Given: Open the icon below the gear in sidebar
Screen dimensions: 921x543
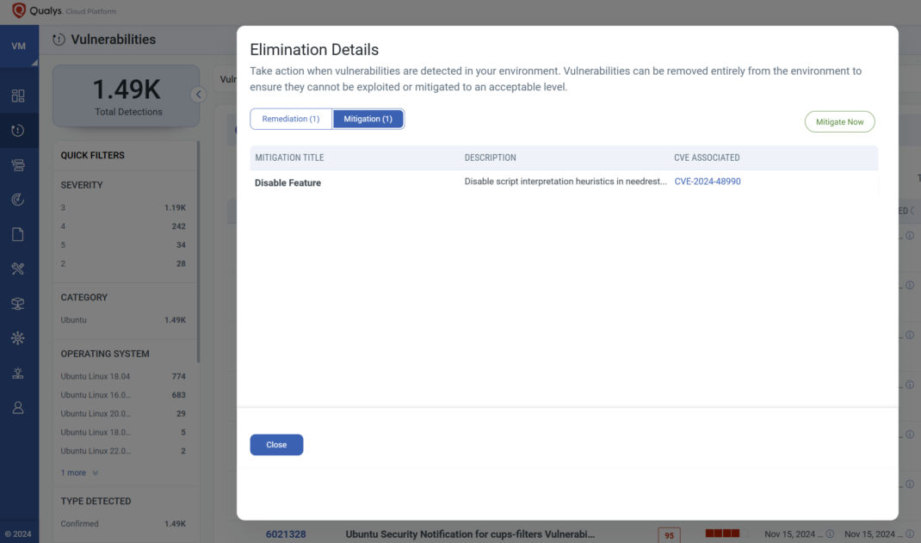Looking at the screenshot, I should tap(18, 373).
